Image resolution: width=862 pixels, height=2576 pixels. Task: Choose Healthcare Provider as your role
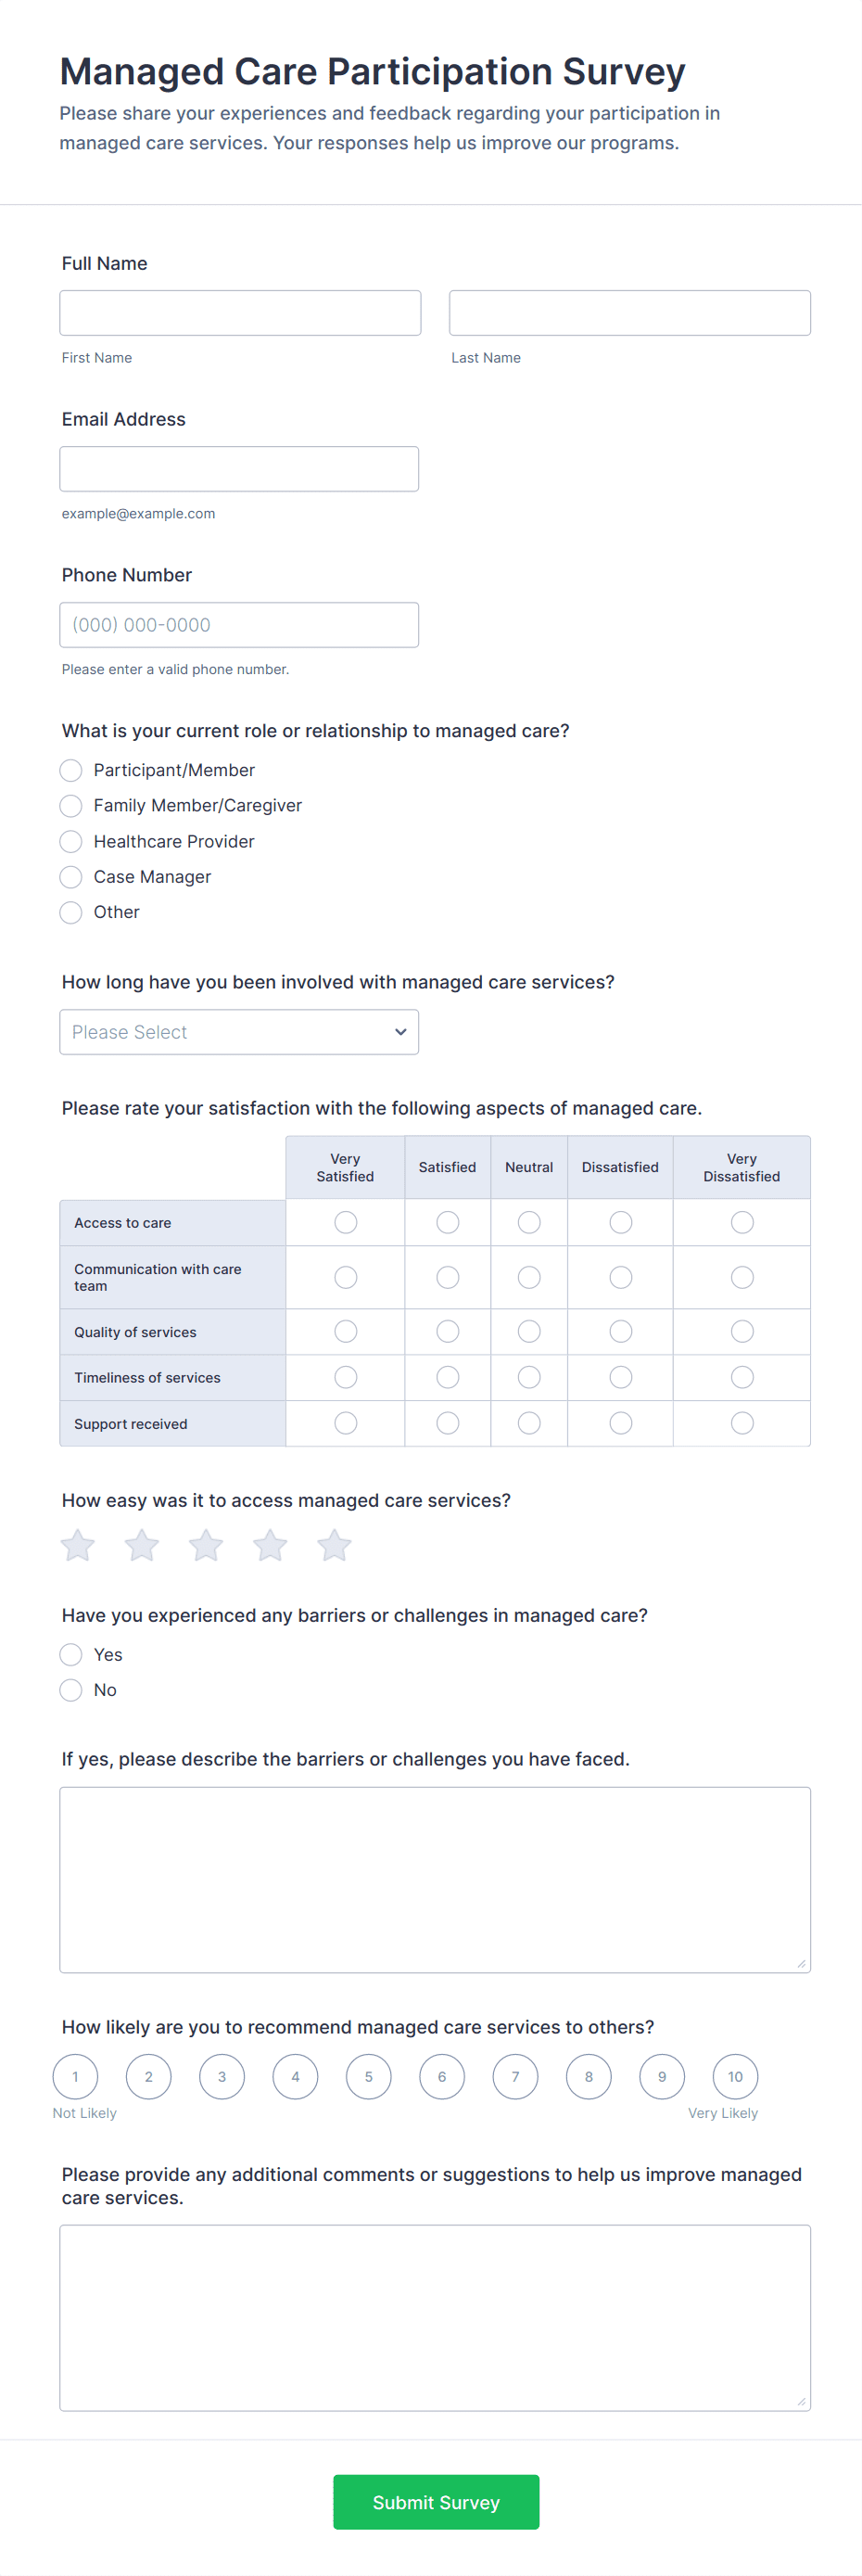coord(71,841)
